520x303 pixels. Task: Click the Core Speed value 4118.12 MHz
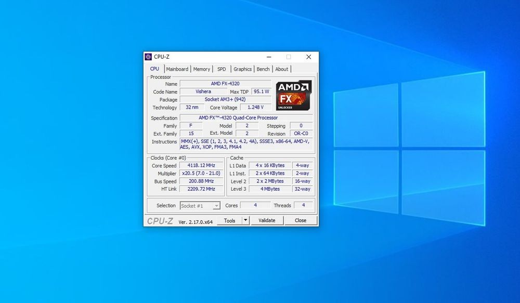point(201,165)
